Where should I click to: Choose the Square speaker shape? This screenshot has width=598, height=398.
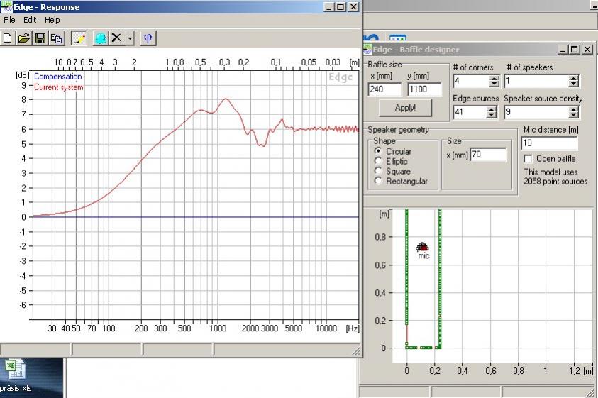click(378, 172)
